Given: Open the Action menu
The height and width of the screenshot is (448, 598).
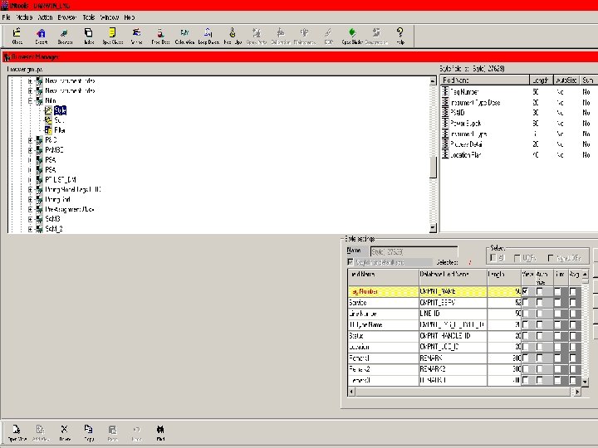Looking at the screenshot, I should click(45, 17).
